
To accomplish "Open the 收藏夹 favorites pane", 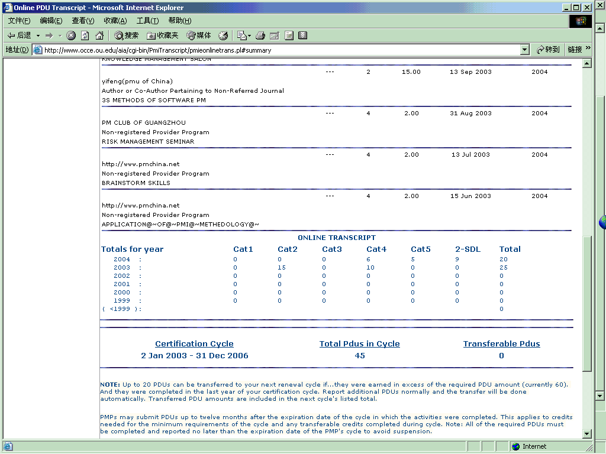I will pyautogui.click(x=162, y=35).
